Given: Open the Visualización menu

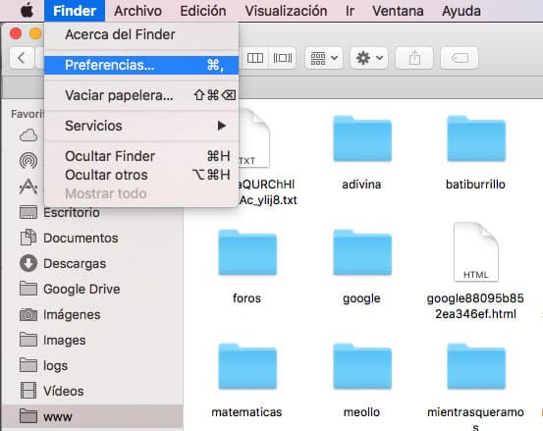Looking at the screenshot, I should pyautogui.click(x=286, y=11).
